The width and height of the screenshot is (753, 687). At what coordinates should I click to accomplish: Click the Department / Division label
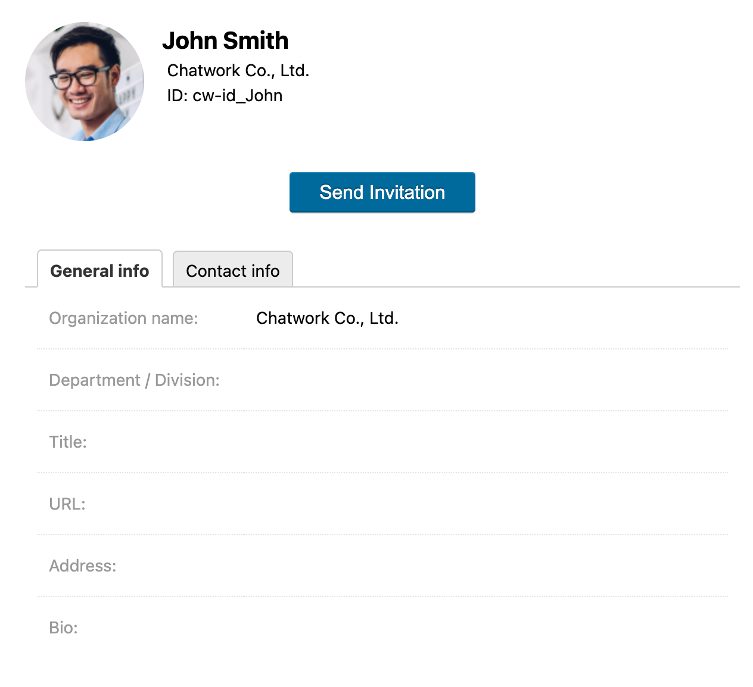click(134, 380)
